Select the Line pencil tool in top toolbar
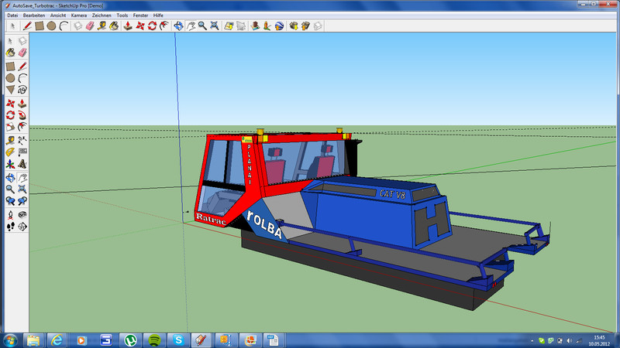Viewport: 620px width, 348px height. tap(27, 26)
